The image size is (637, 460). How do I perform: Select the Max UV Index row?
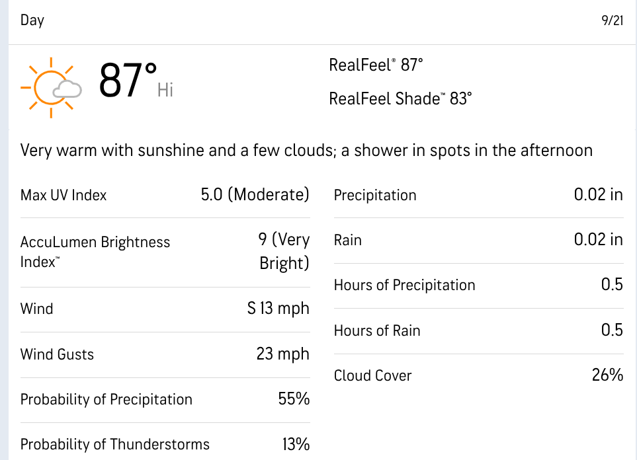coord(165,195)
